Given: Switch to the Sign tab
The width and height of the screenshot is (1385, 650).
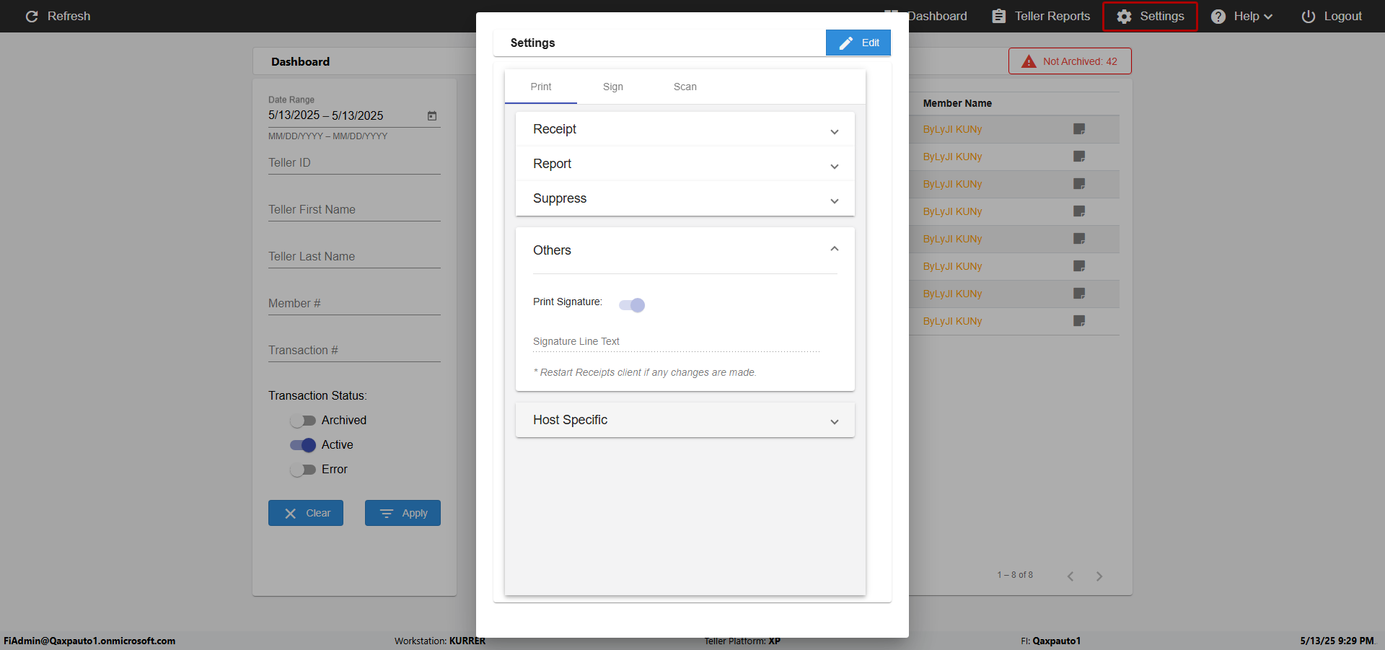Looking at the screenshot, I should click(x=612, y=87).
